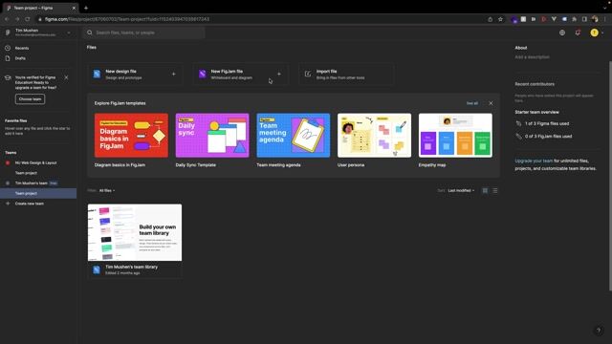Open the HU Web Design & Layout team
This screenshot has width=612, height=344.
[36, 162]
